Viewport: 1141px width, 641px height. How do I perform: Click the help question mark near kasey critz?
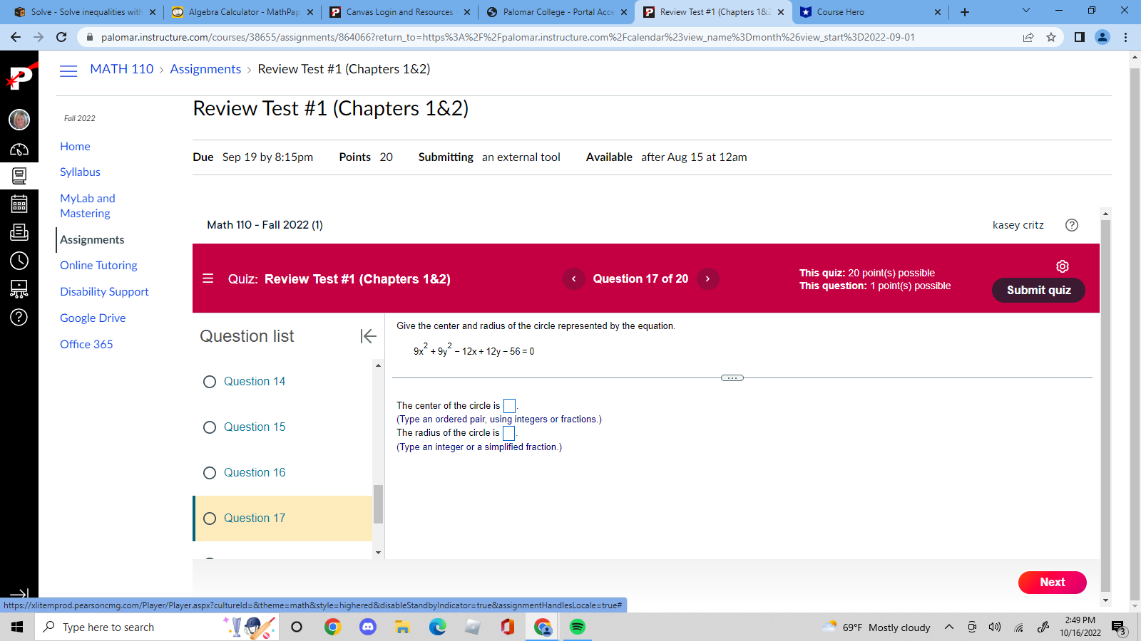[x=1072, y=225]
